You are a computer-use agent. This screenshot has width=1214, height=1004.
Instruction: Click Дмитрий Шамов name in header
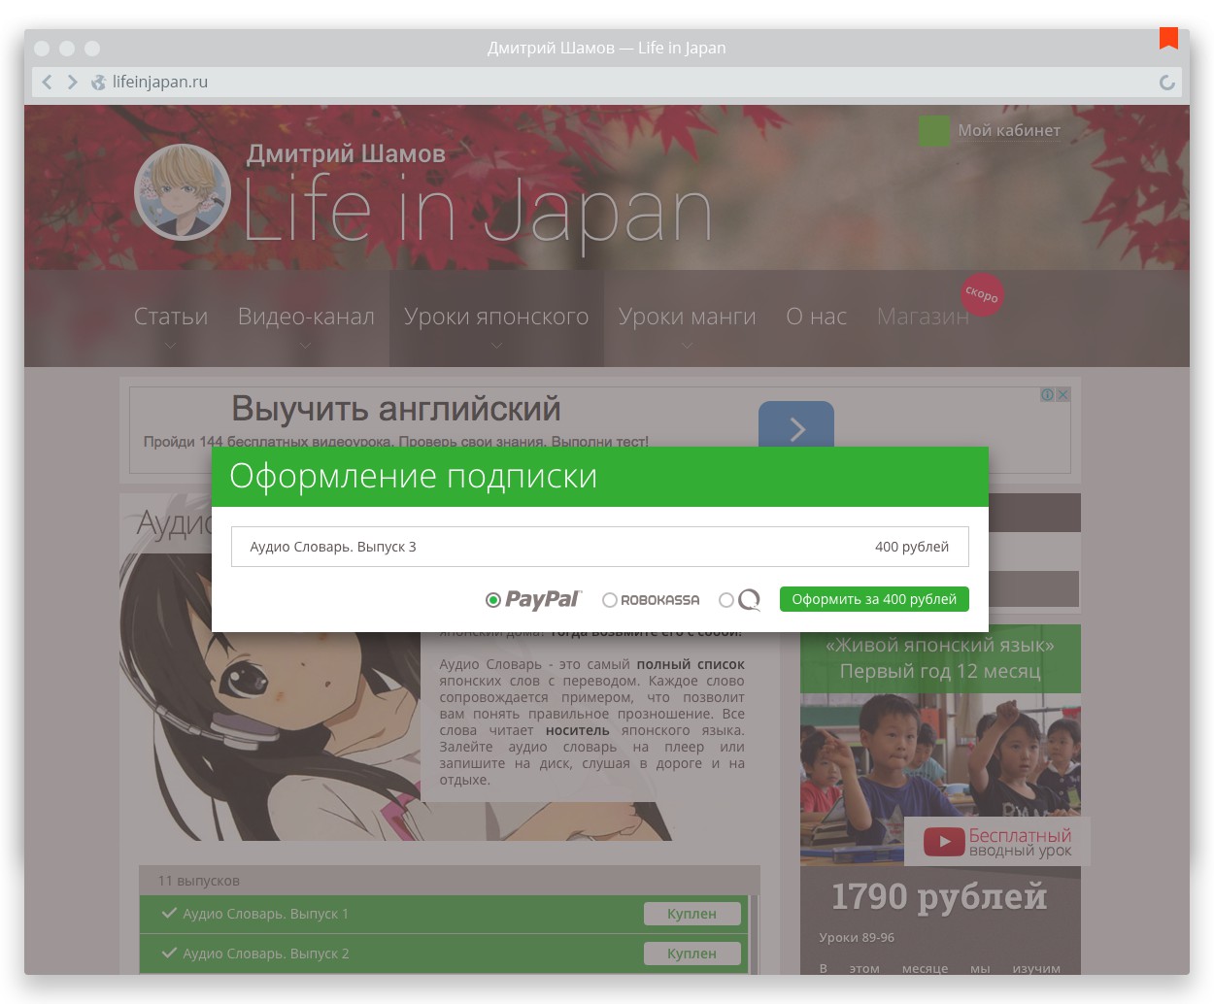(346, 153)
